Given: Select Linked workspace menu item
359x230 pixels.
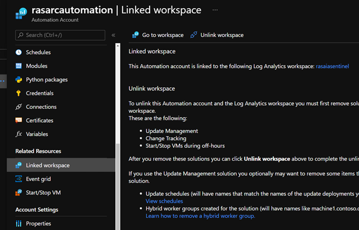Looking at the screenshot, I should [x=61, y=165].
